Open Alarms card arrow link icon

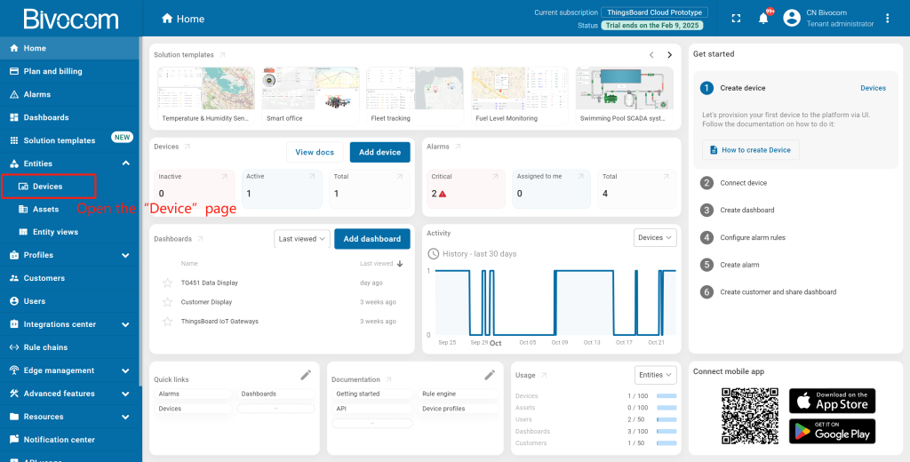[458, 147]
